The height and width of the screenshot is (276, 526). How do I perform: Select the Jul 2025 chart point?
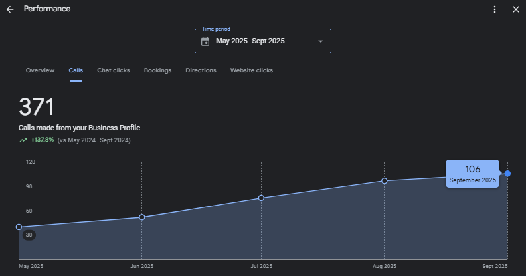261,198
